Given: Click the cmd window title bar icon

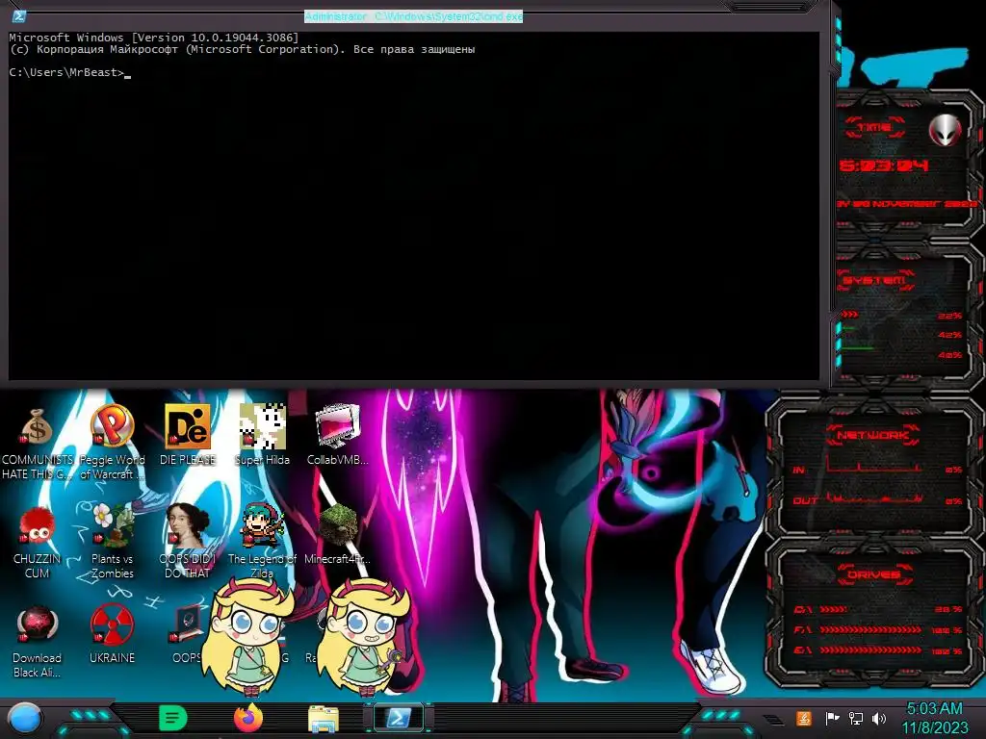Looking at the screenshot, I should (x=19, y=16).
